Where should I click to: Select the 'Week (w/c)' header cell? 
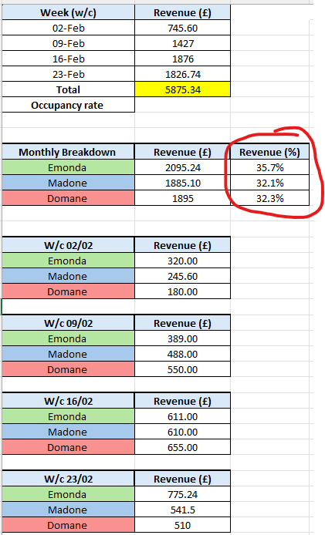pyautogui.click(x=68, y=12)
